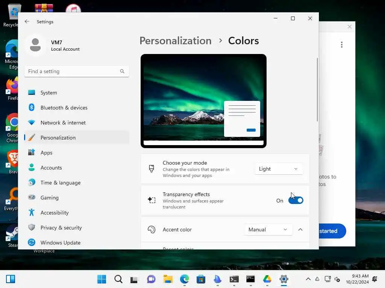Open the Choose your mode dropdown showing Light
385x288 pixels.
279,169
